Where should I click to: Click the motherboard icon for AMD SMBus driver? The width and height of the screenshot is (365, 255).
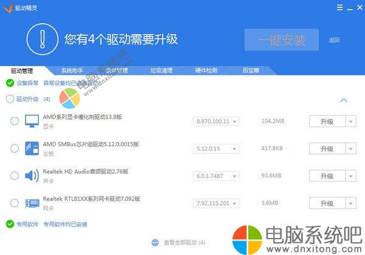(32, 148)
